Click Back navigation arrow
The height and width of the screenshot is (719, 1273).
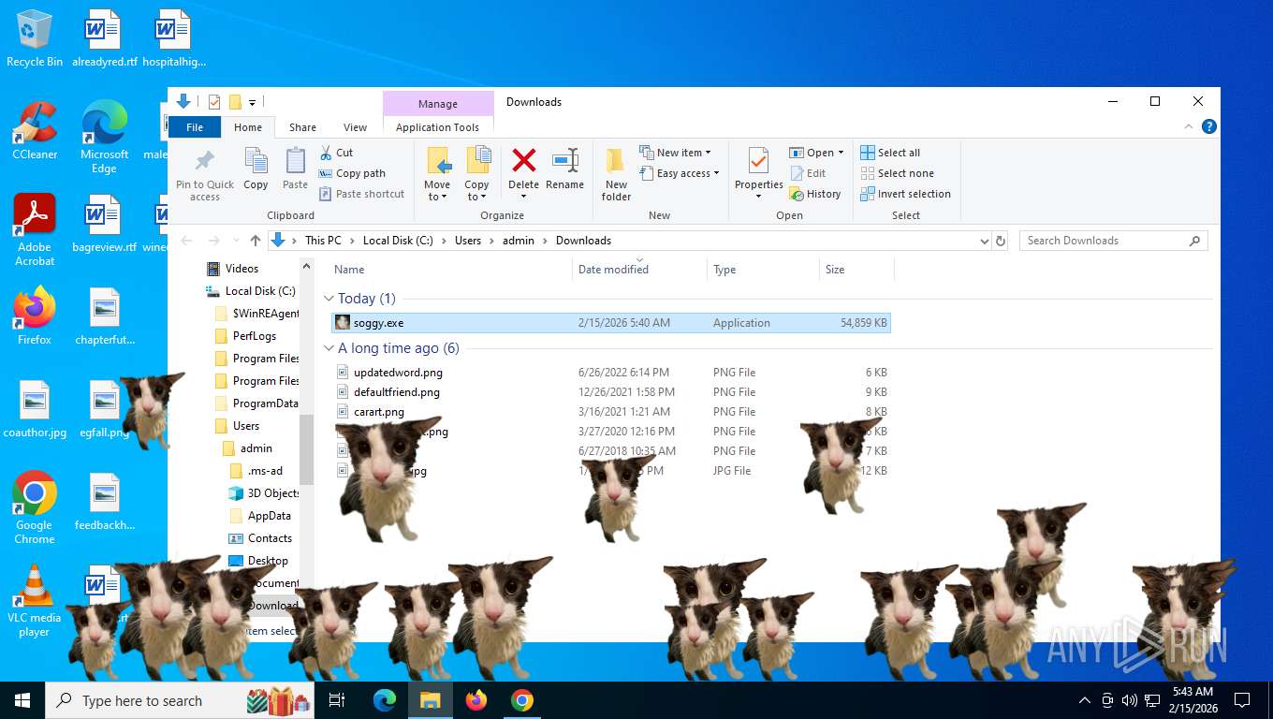pos(187,241)
